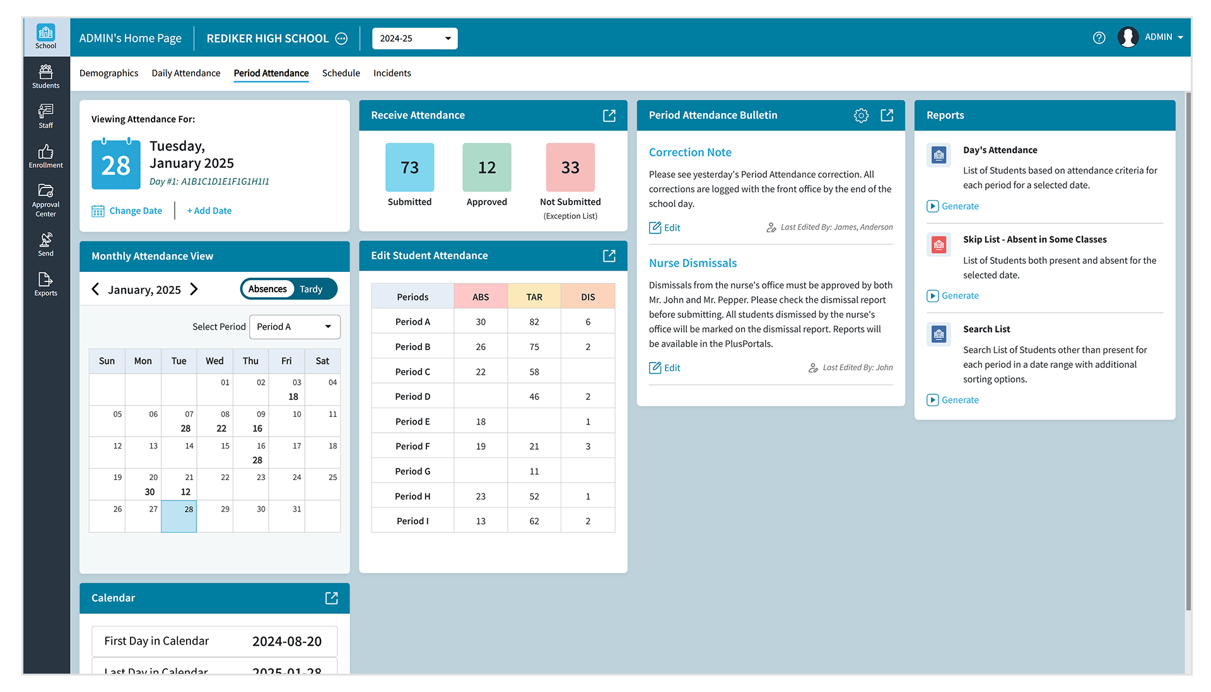Pop out the Receive Attendance panel
The height and width of the screenshot is (692, 1211).
point(609,115)
